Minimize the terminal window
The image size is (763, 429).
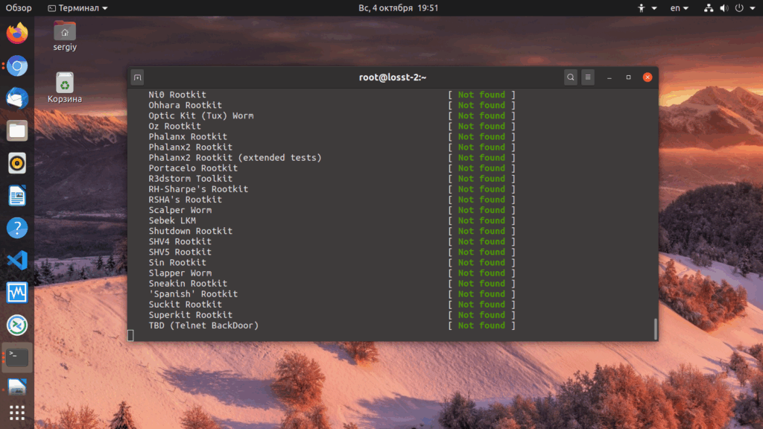610,77
